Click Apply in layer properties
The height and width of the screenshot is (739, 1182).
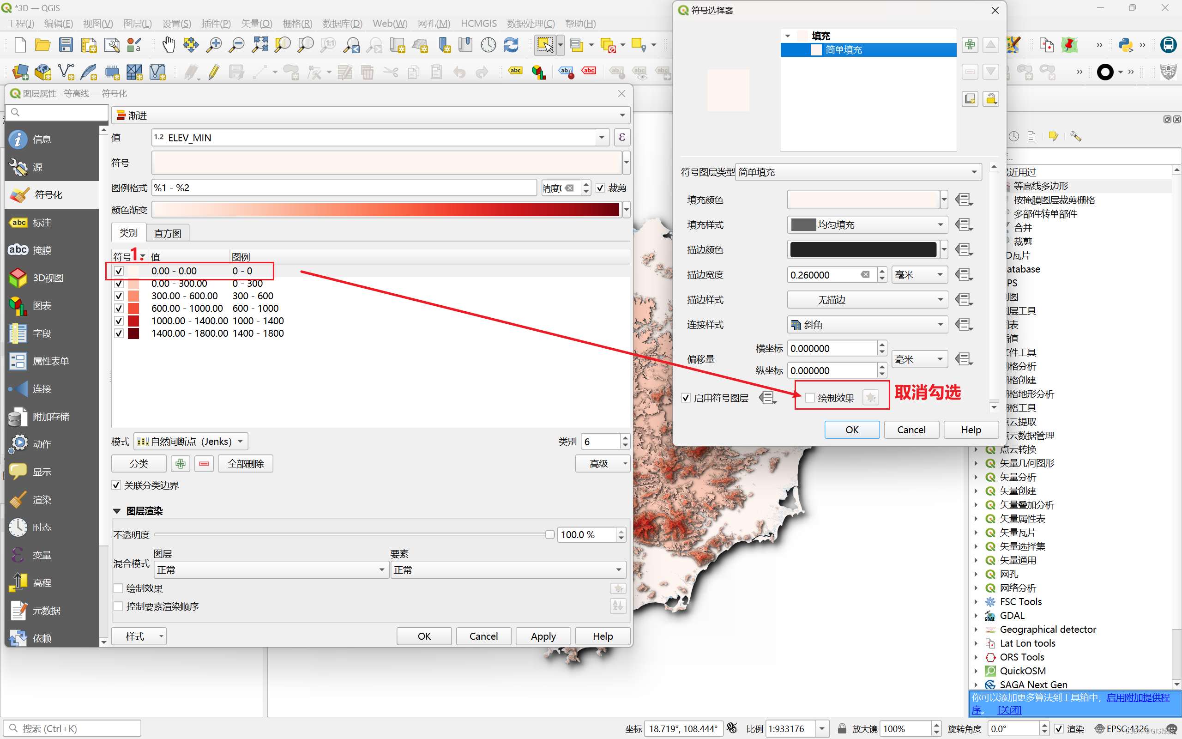[543, 636]
